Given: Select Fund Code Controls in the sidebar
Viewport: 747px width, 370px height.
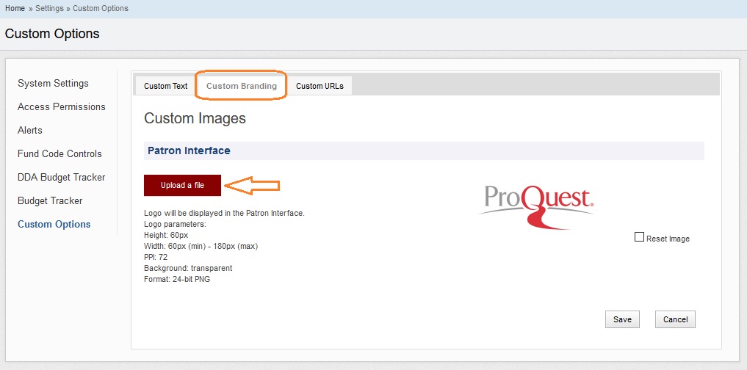Looking at the screenshot, I should [59, 153].
